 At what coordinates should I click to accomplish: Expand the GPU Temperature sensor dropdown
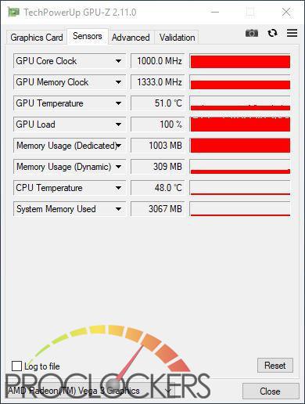point(118,103)
